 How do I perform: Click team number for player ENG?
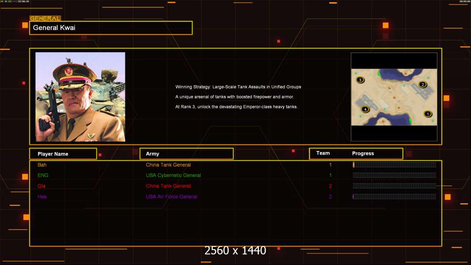pyautogui.click(x=330, y=175)
